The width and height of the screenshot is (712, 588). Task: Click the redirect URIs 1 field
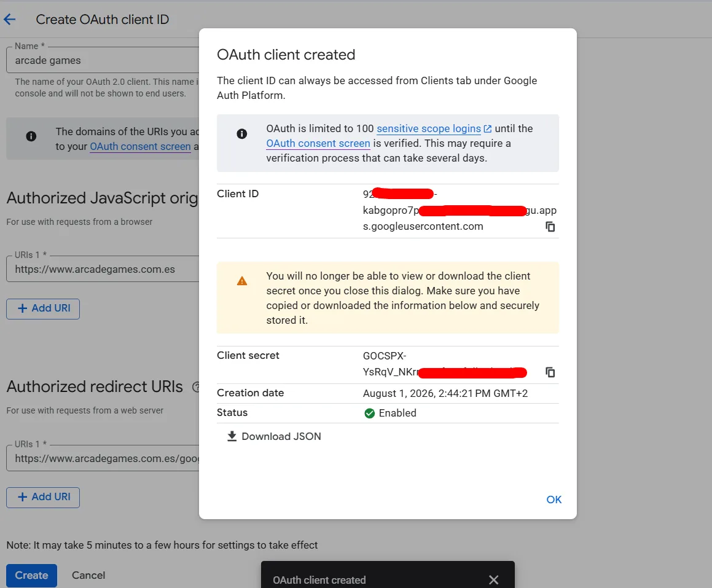coord(103,458)
